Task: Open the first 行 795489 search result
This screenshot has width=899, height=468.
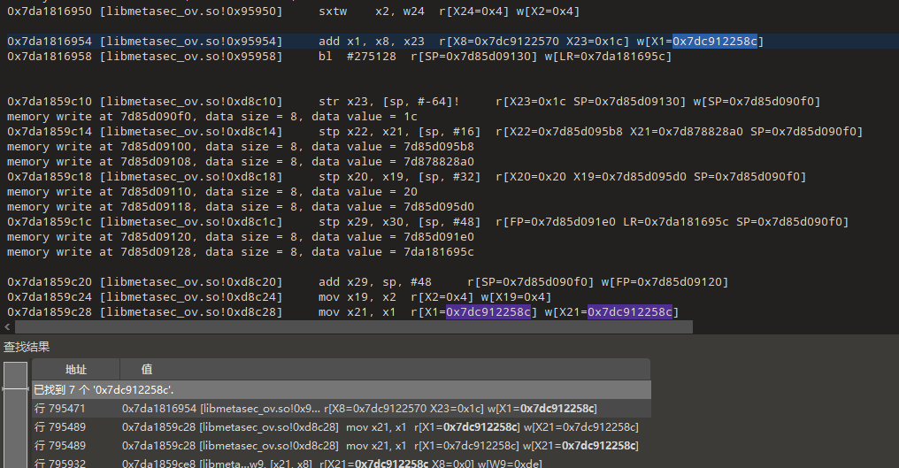Action: 354,426
